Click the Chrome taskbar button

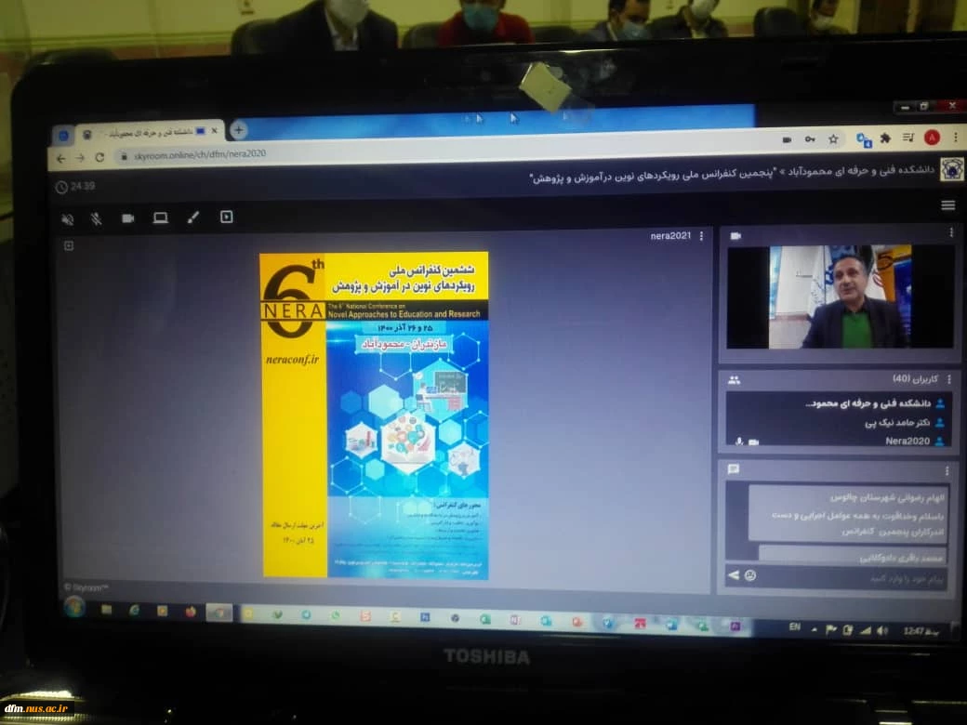pos(219,613)
